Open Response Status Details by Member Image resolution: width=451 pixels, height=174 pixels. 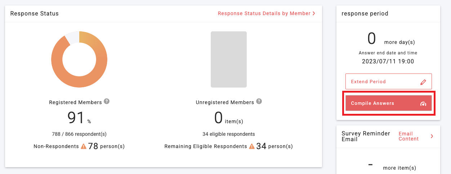pyautogui.click(x=264, y=13)
